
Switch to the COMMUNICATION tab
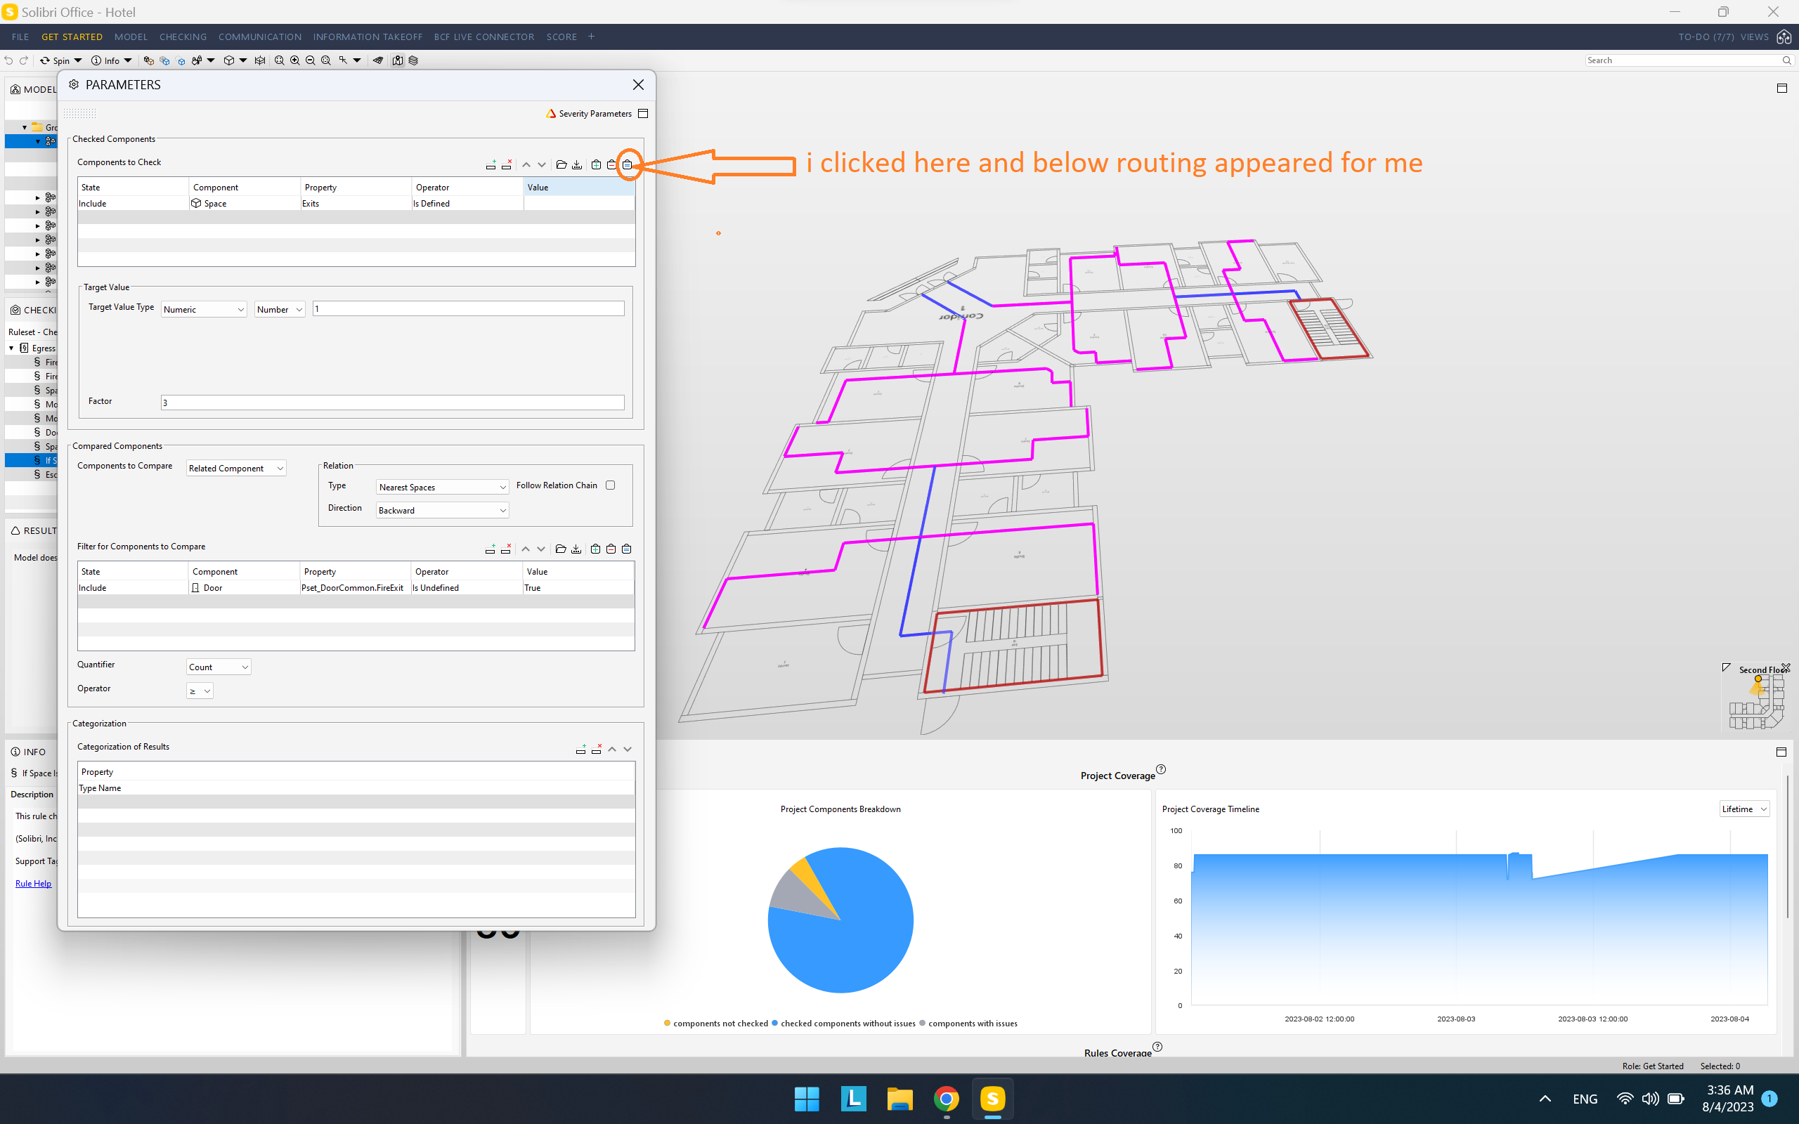pyautogui.click(x=260, y=37)
